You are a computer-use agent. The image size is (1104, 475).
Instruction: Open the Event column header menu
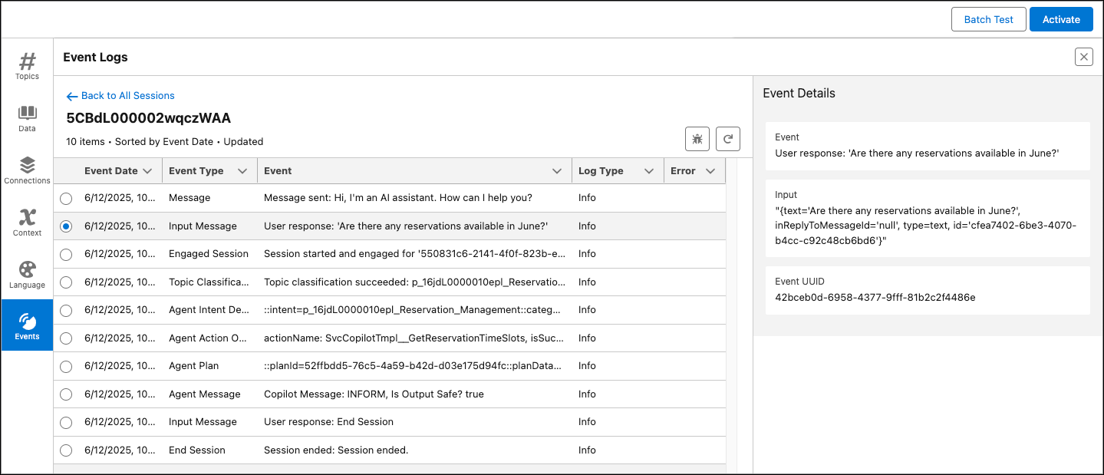click(556, 170)
